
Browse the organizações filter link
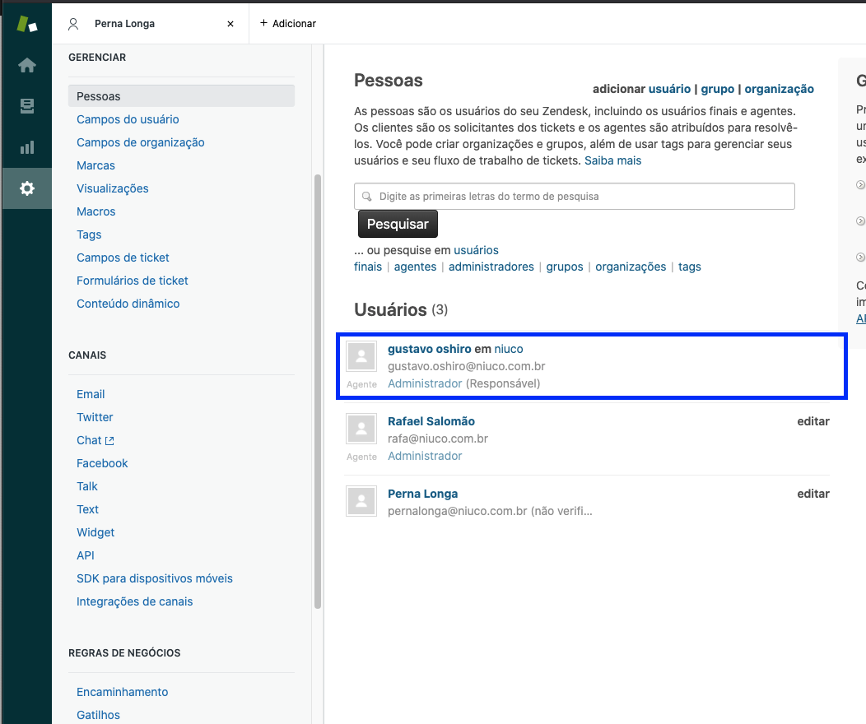coord(631,267)
